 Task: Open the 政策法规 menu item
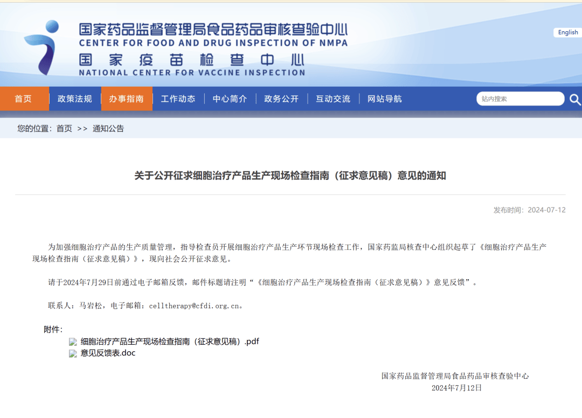point(75,99)
